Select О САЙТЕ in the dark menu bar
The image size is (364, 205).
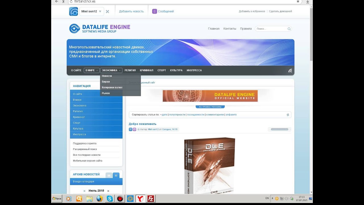[76, 70]
